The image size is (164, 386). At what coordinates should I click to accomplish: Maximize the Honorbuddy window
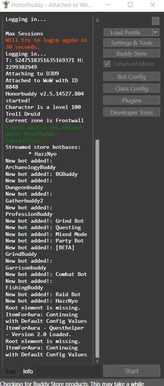tap(130, 5)
